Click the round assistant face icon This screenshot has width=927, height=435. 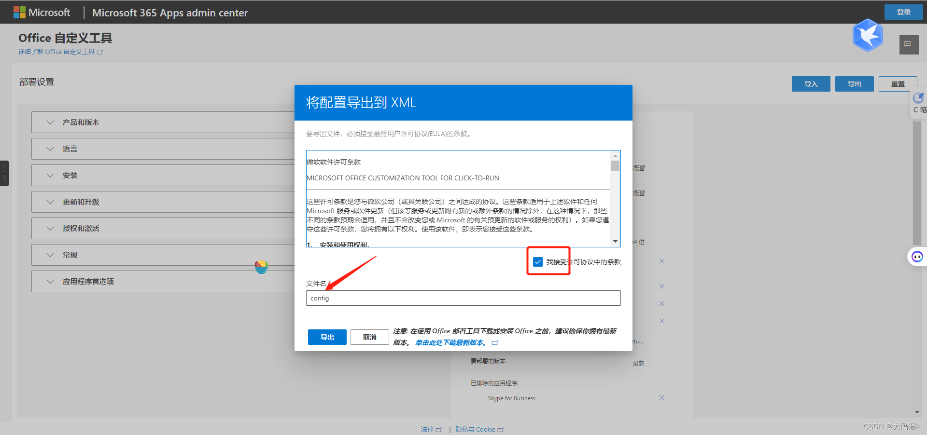(917, 257)
